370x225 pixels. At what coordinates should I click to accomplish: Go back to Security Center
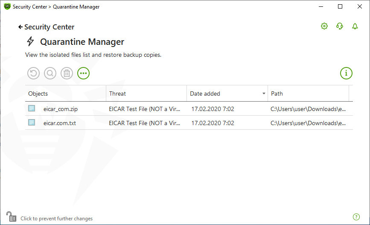(46, 27)
